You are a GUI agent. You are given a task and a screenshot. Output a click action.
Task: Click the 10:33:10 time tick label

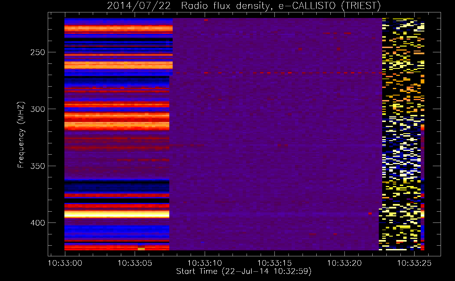click(x=205, y=263)
